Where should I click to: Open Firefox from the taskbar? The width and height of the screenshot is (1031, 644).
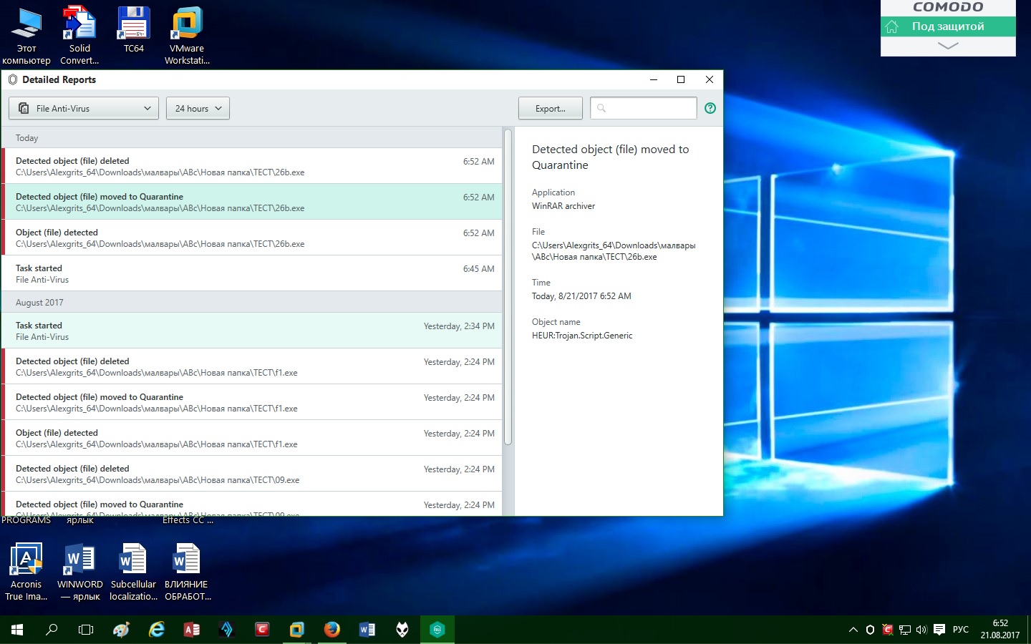point(331,630)
